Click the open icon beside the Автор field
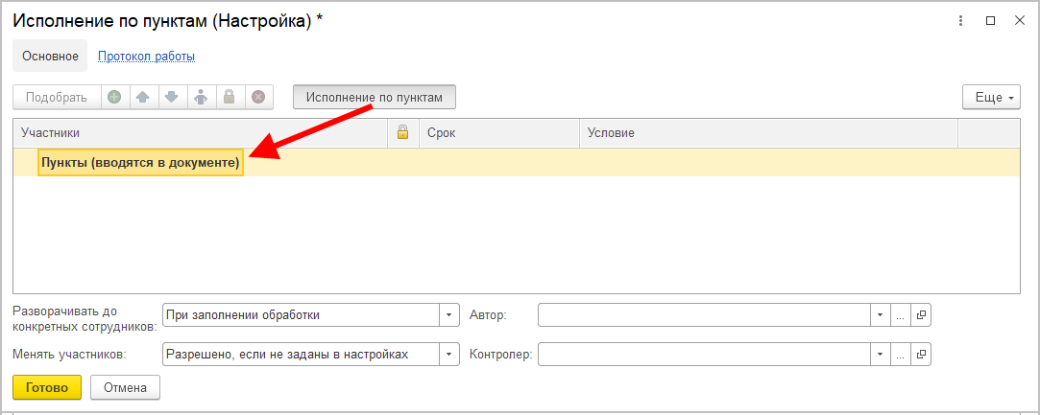The image size is (1040, 415). point(922,314)
